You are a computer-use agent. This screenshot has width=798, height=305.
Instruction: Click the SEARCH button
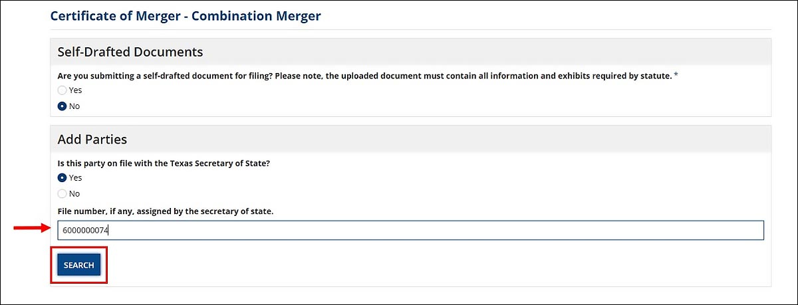(78, 265)
